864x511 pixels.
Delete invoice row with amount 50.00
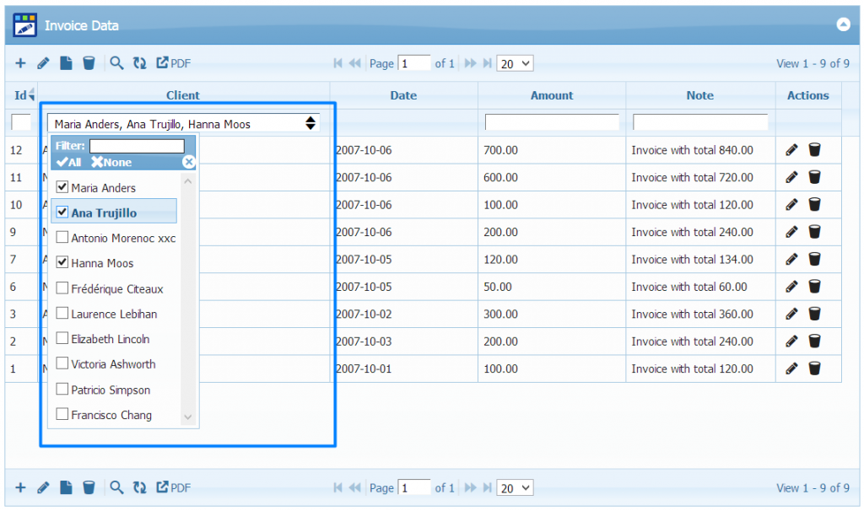click(814, 287)
